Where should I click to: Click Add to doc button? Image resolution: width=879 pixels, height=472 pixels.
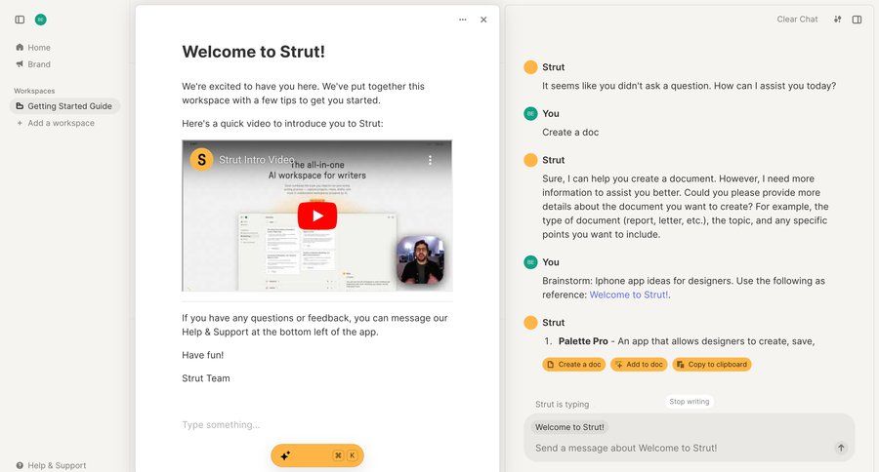click(x=639, y=365)
